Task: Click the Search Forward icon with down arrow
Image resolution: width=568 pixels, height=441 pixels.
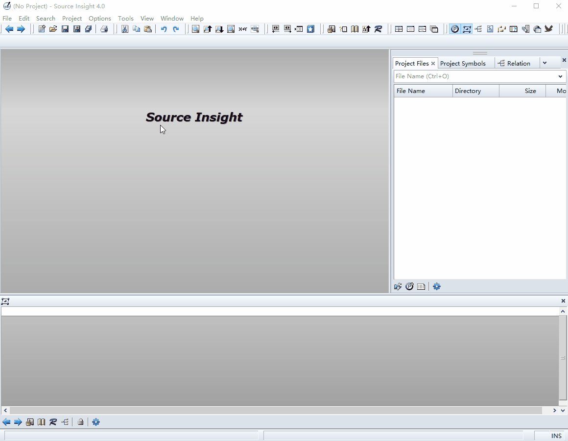Action: [x=219, y=29]
